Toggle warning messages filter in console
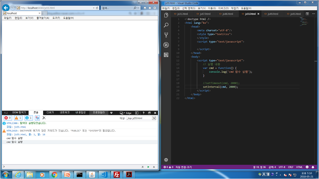The width and height of the screenshot is (319, 179). (18, 118)
